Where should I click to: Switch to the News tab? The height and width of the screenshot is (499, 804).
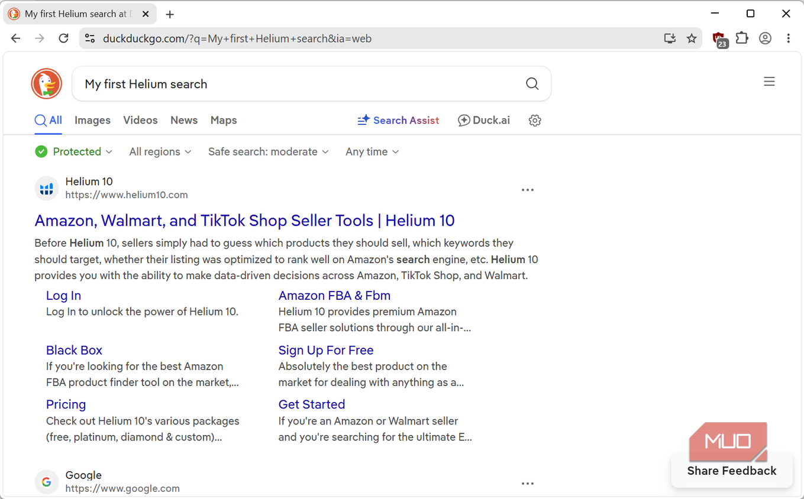184,121
